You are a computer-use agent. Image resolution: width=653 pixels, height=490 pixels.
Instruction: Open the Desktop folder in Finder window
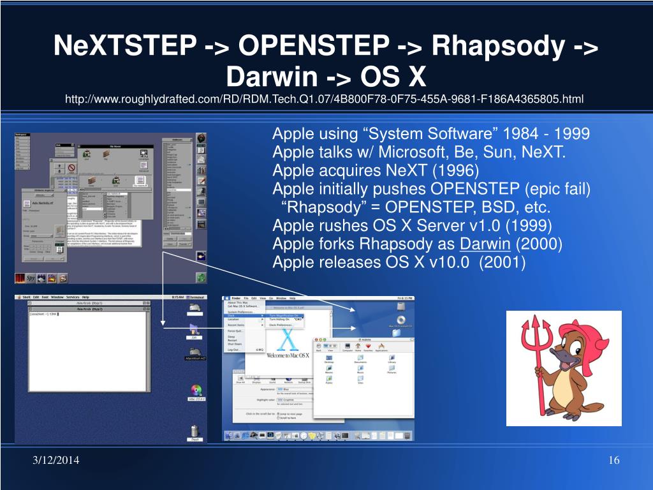click(x=329, y=359)
